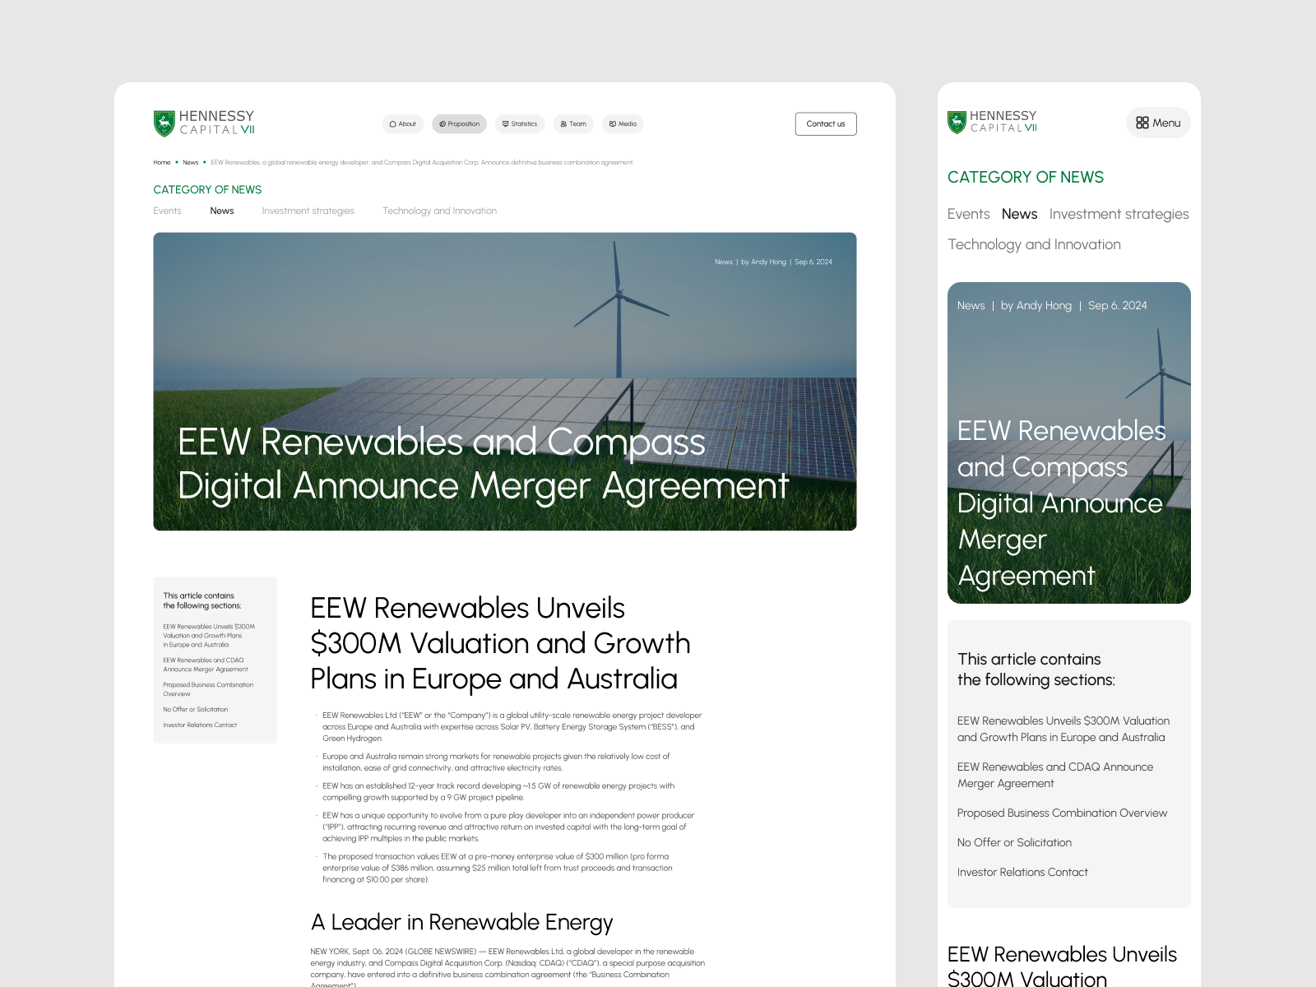
Task: Click News in the breadcrumb trail
Action: (x=191, y=163)
